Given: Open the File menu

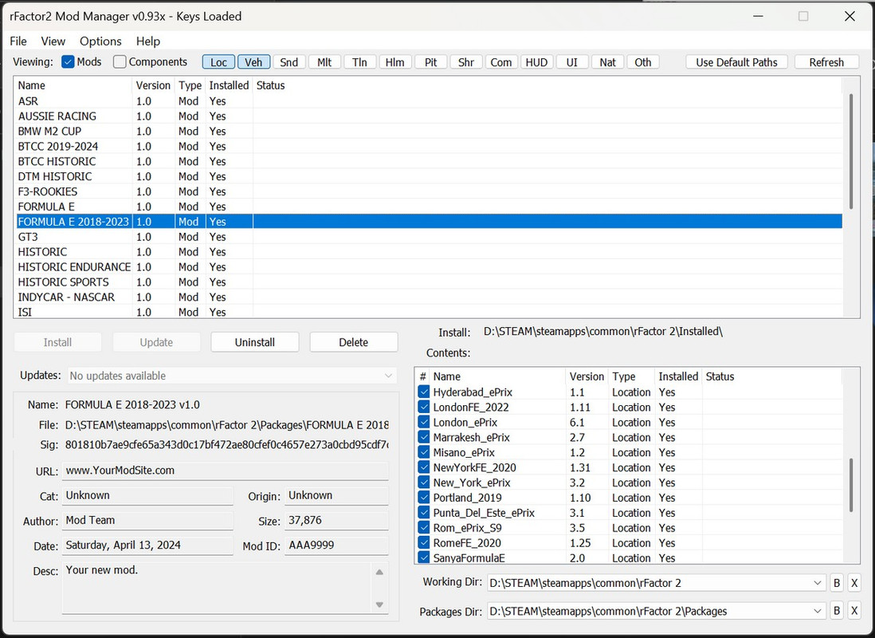Looking at the screenshot, I should click(x=18, y=41).
